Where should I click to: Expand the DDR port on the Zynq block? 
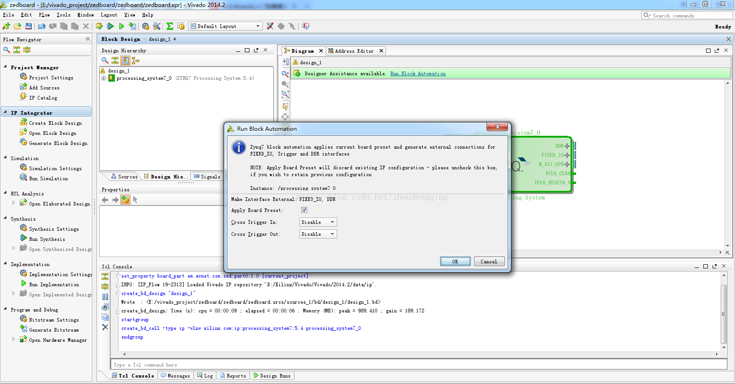click(x=567, y=146)
